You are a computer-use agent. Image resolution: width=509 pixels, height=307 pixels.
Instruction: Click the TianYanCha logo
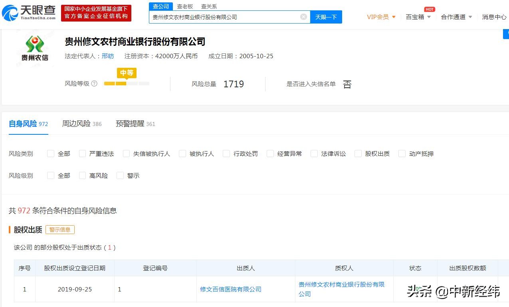click(29, 13)
